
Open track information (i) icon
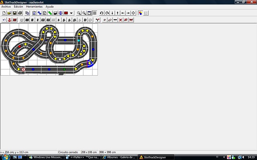34,13
